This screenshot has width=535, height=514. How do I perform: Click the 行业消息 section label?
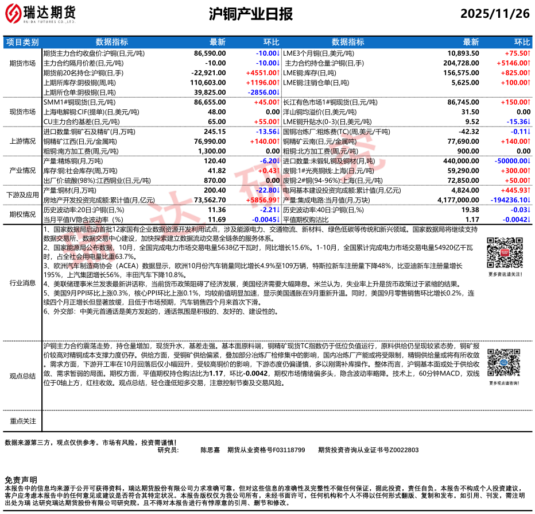[x=22, y=282]
